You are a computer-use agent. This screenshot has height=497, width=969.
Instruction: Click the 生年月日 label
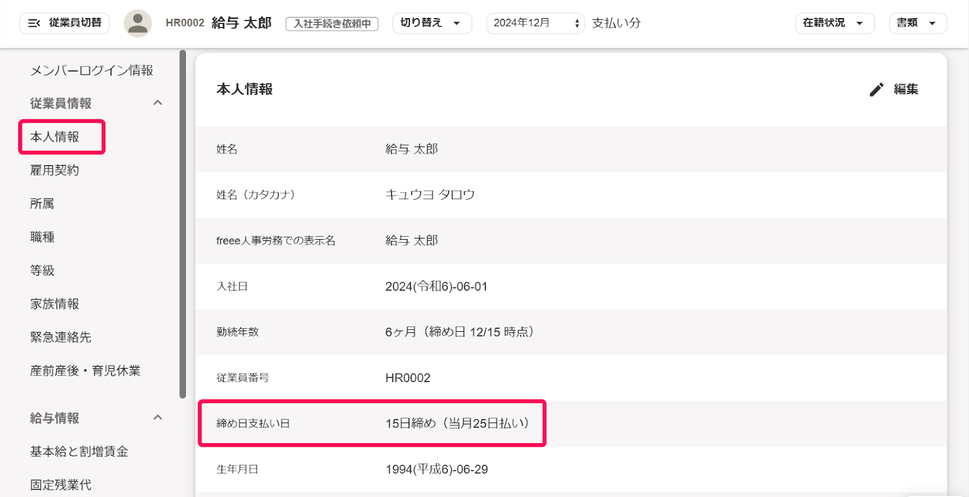[x=237, y=469]
